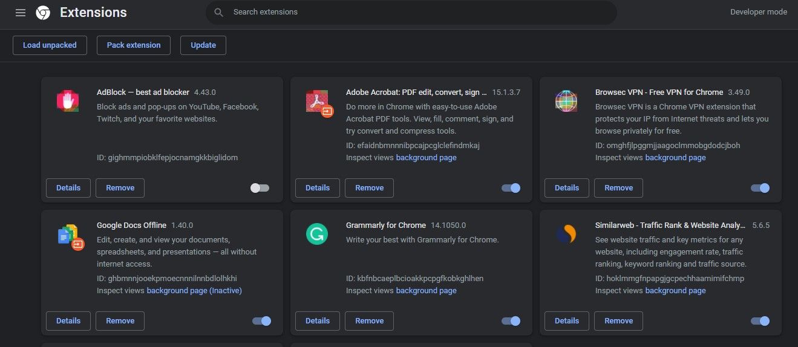Focus the Search extensions field
Image resolution: width=798 pixels, height=347 pixels.
click(411, 12)
